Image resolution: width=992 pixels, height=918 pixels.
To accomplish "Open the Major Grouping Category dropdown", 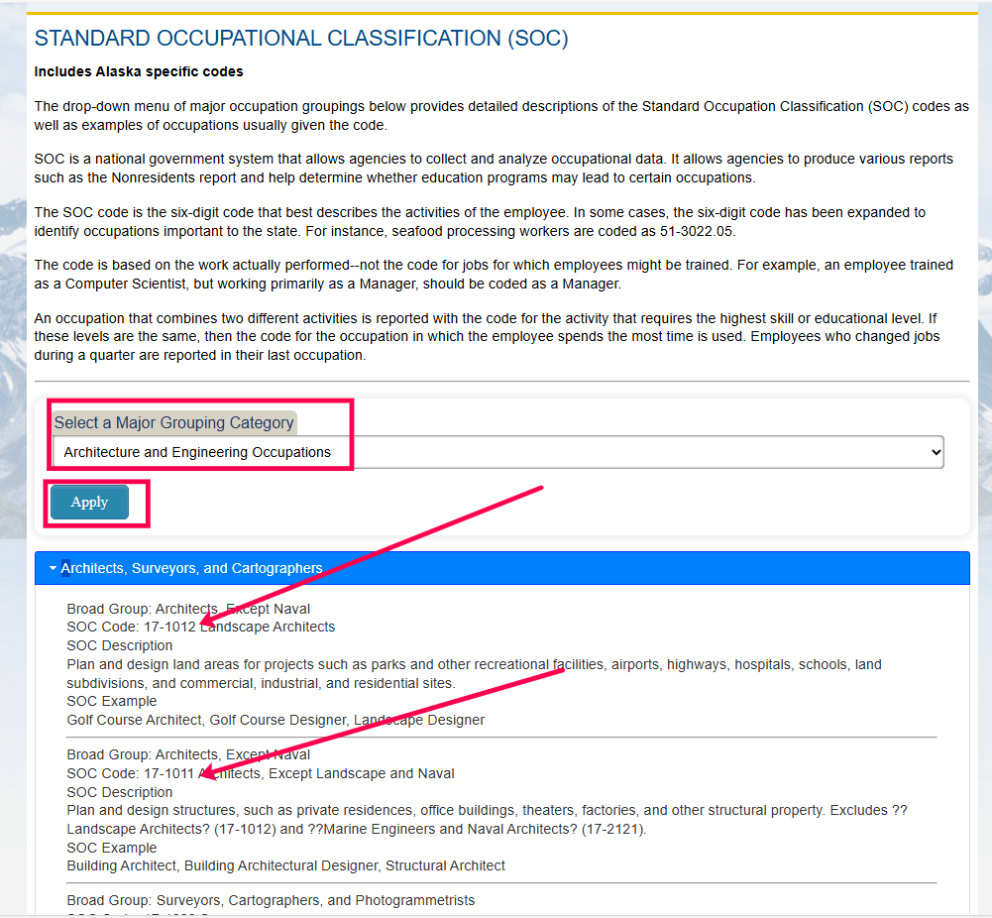I will click(x=497, y=452).
